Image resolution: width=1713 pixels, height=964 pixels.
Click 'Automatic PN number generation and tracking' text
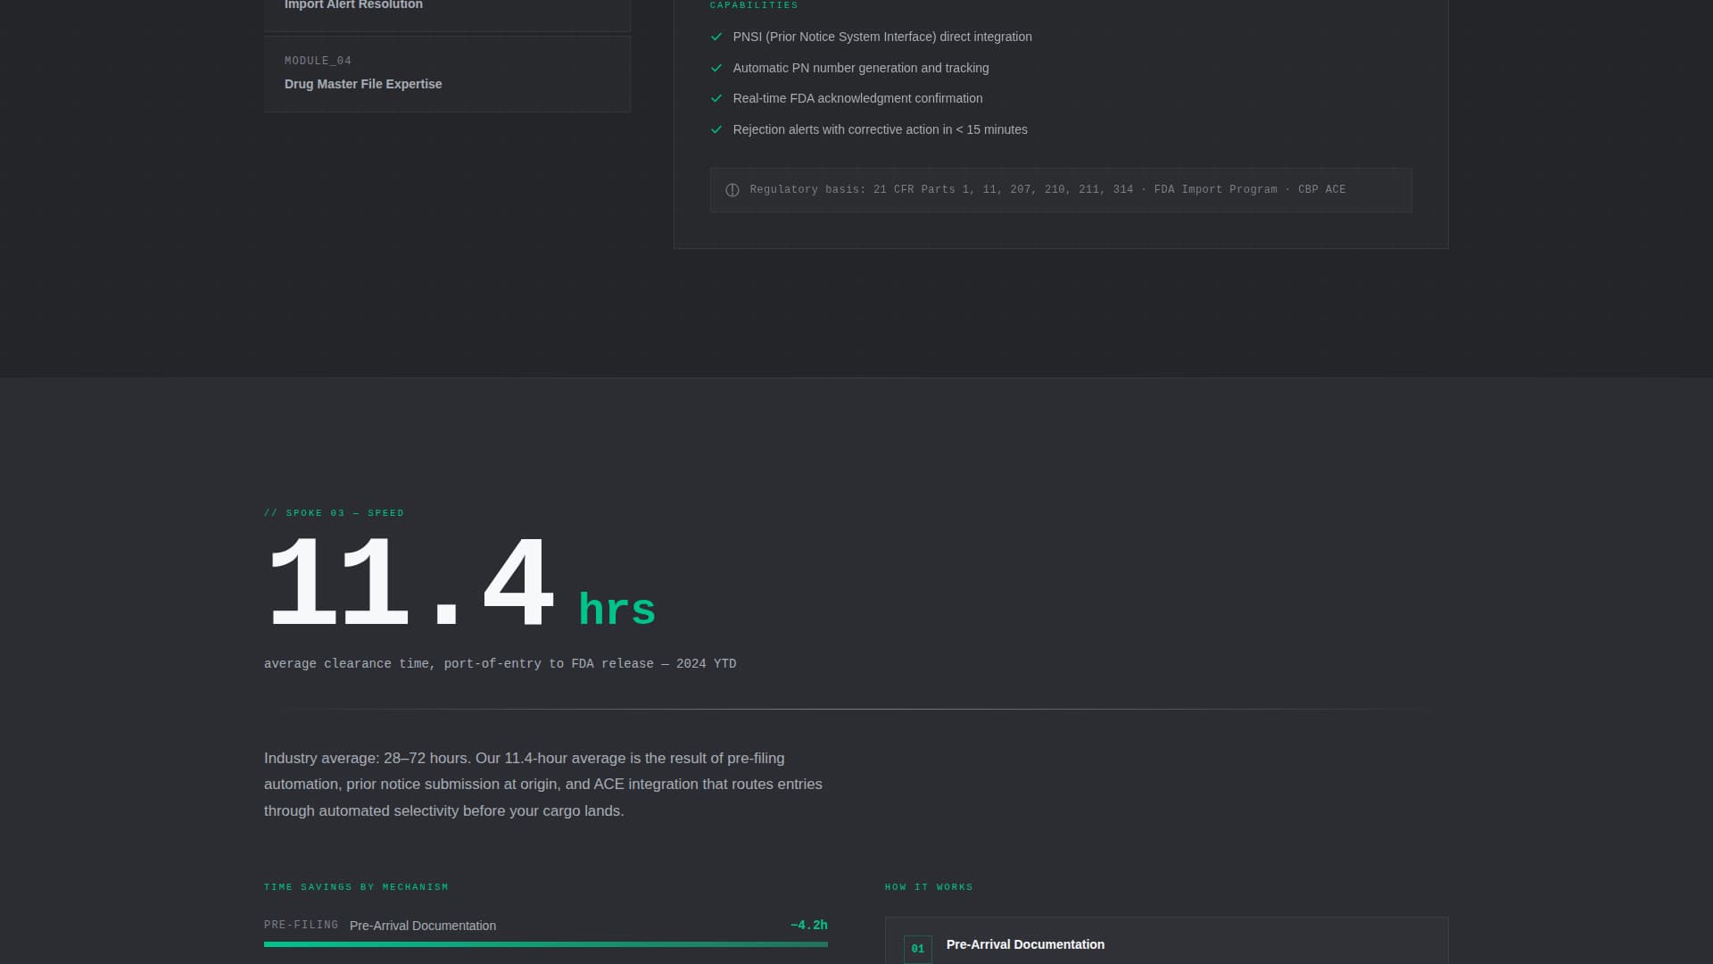(x=861, y=68)
